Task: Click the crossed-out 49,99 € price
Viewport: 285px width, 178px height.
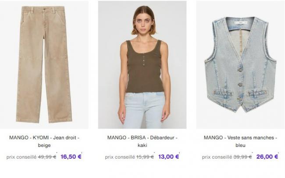Action: (x=47, y=157)
